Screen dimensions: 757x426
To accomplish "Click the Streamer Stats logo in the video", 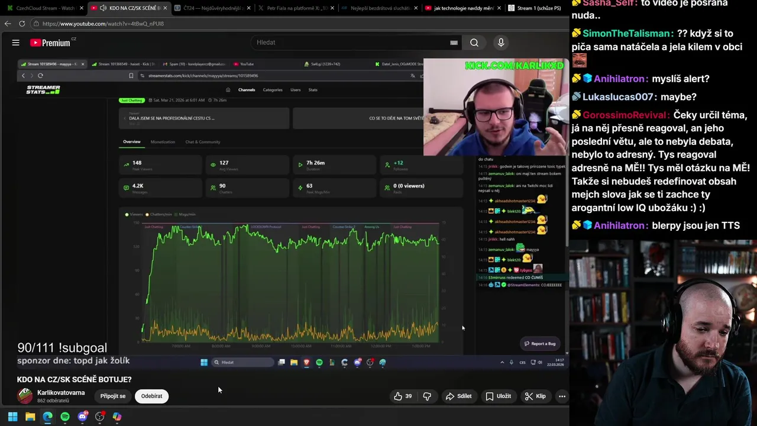I will tap(43, 90).
